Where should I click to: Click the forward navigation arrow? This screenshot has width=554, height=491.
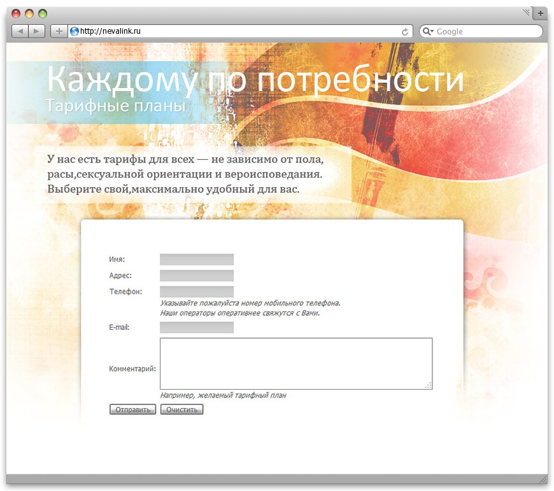tap(37, 30)
